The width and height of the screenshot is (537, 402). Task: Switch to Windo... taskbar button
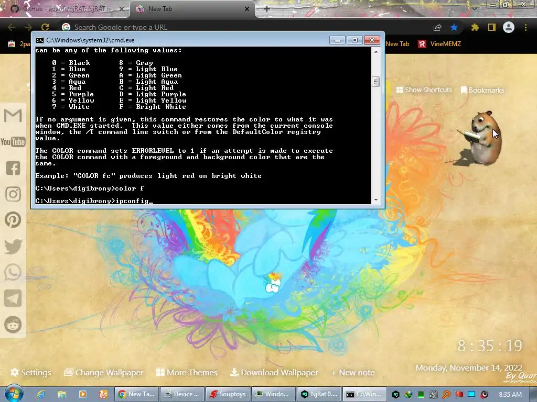point(273,394)
